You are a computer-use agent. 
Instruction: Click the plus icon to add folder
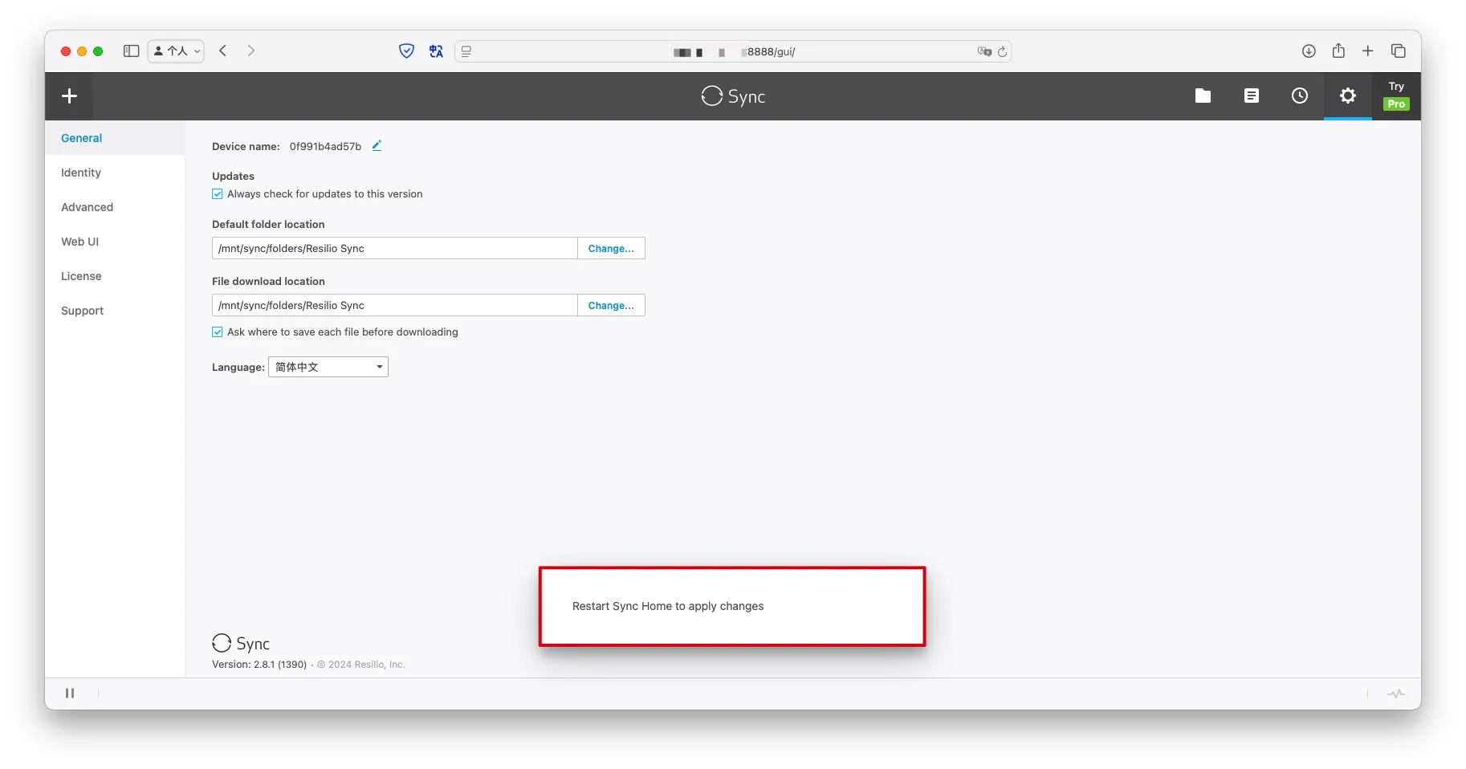[x=70, y=96]
